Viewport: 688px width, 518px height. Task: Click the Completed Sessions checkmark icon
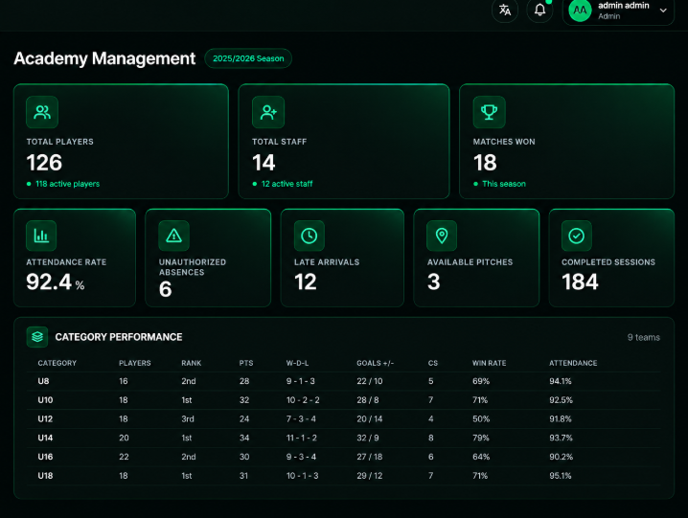coord(577,236)
